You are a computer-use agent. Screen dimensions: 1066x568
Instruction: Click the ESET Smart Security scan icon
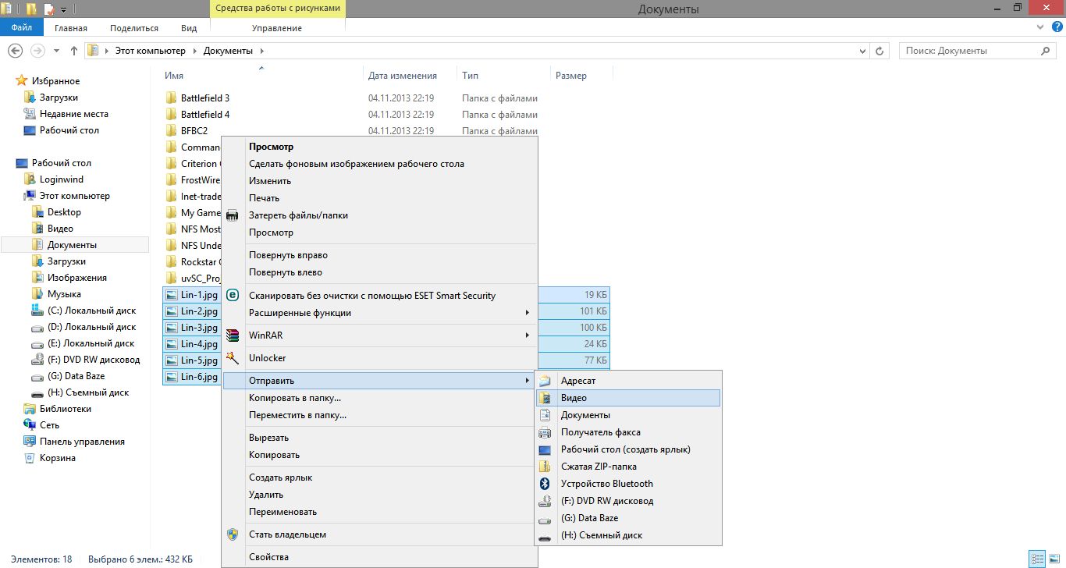pos(232,296)
